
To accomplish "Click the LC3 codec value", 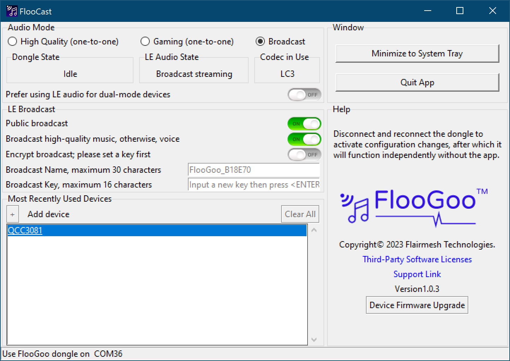I will click(x=287, y=74).
